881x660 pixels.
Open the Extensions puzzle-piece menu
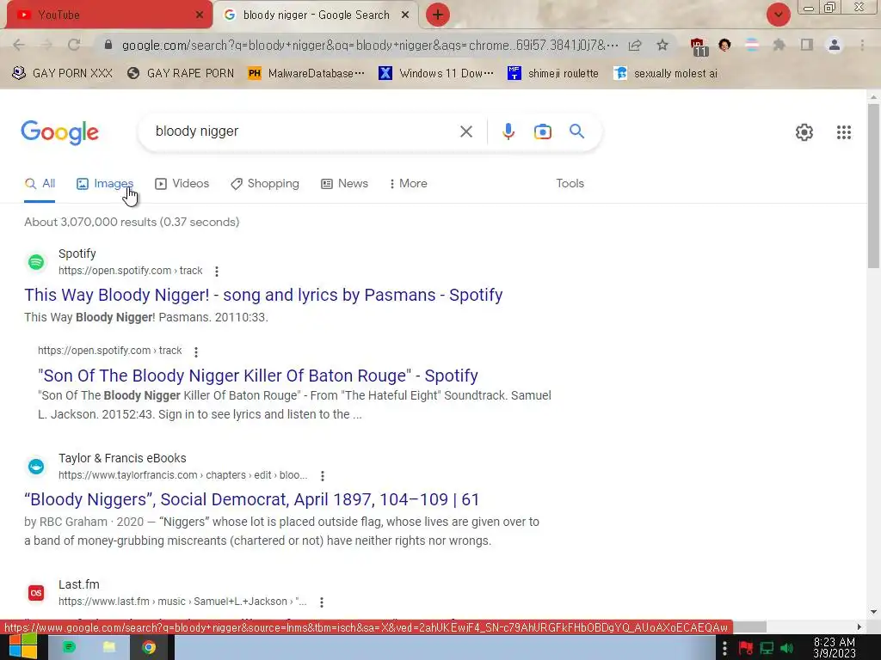point(779,45)
